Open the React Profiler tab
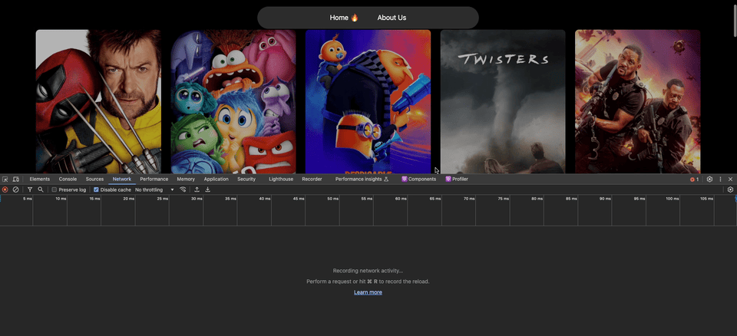Screen dimensions: 737x336 [457, 179]
